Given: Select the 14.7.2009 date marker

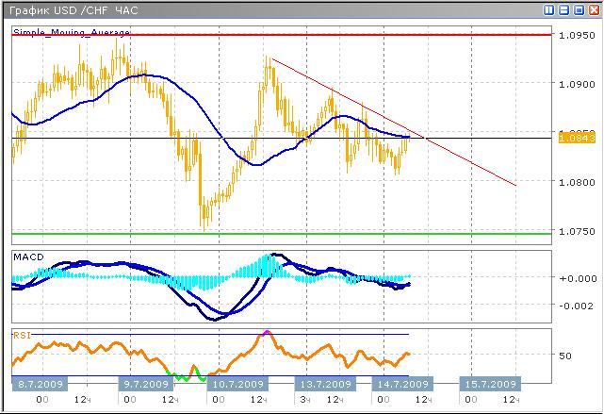Looking at the screenshot, I should tap(402, 385).
